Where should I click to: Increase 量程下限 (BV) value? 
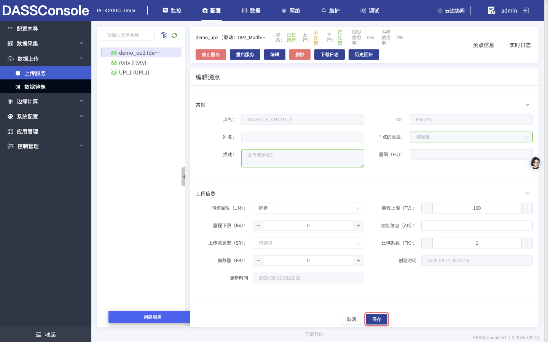(358, 226)
